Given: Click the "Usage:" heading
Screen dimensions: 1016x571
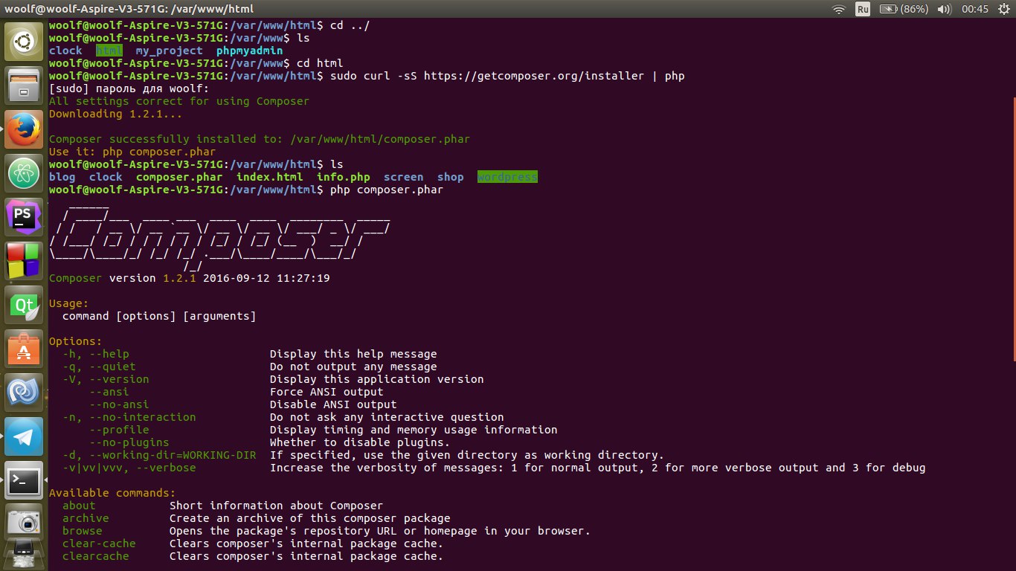Looking at the screenshot, I should tap(68, 303).
